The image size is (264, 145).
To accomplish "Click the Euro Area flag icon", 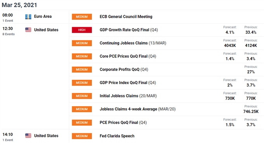I will (28, 17).
